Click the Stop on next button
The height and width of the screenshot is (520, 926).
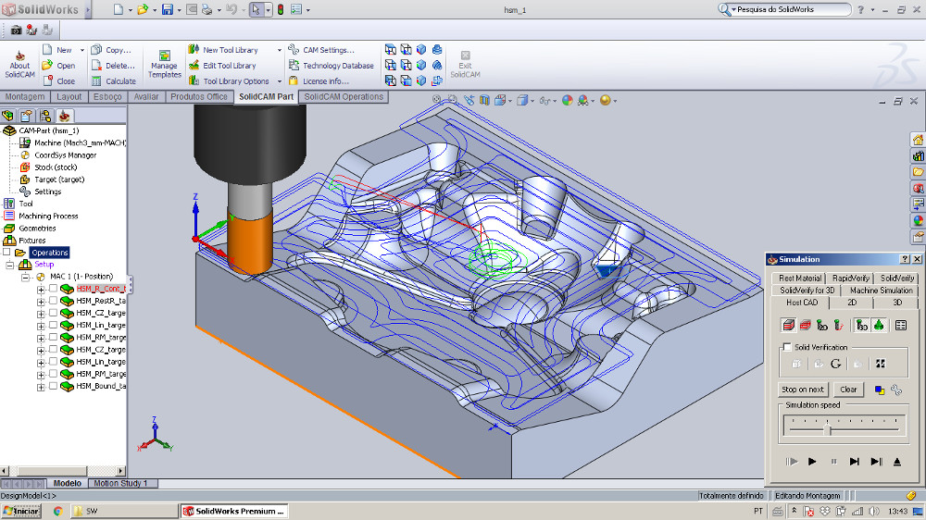pos(803,390)
